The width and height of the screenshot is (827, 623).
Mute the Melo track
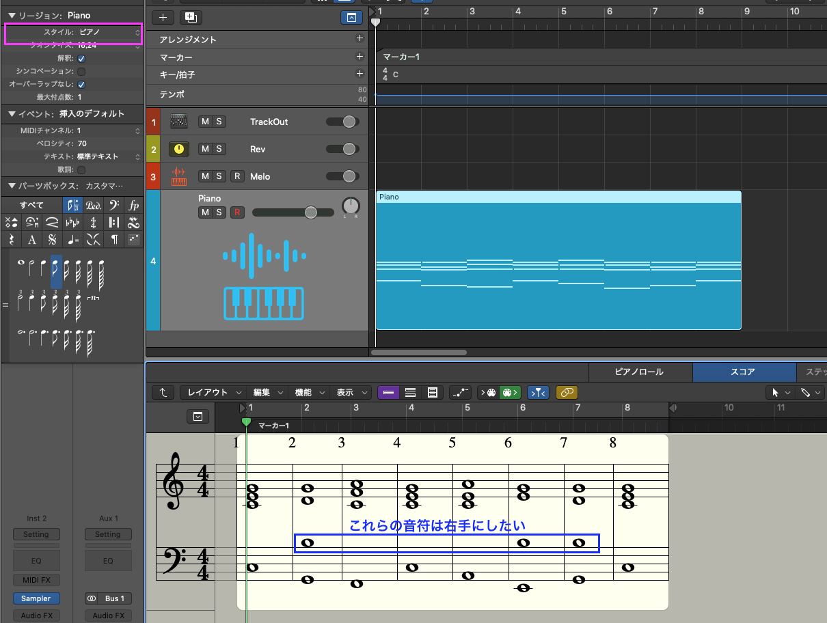click(205, 176)
